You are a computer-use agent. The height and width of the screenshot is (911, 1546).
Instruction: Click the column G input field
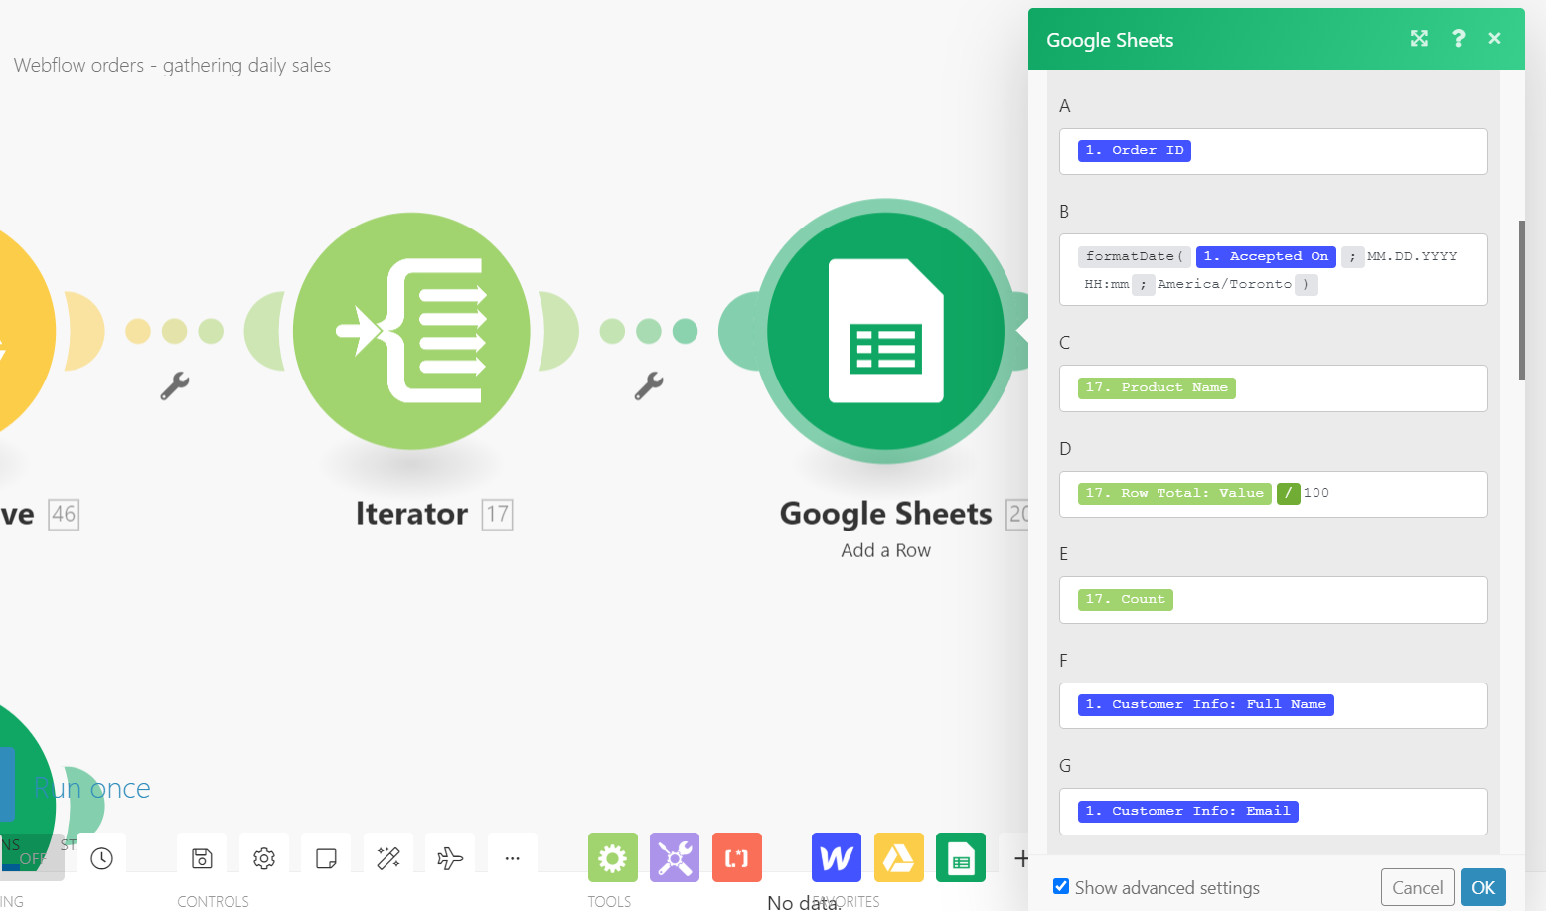[x=1274, y=812]
